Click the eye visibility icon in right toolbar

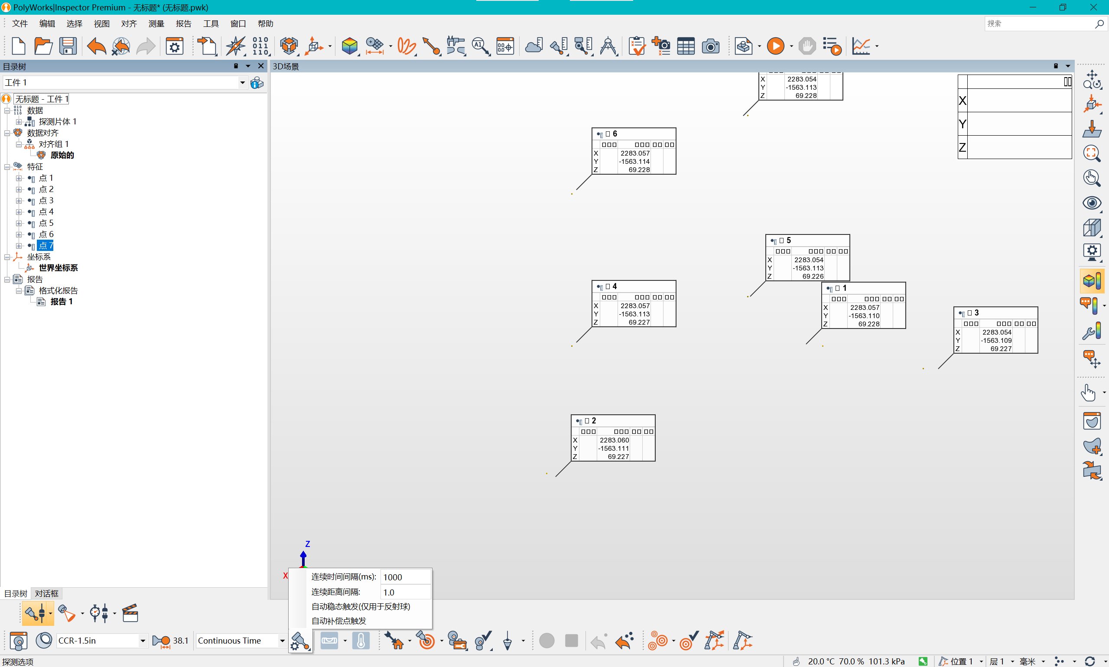1091,203
